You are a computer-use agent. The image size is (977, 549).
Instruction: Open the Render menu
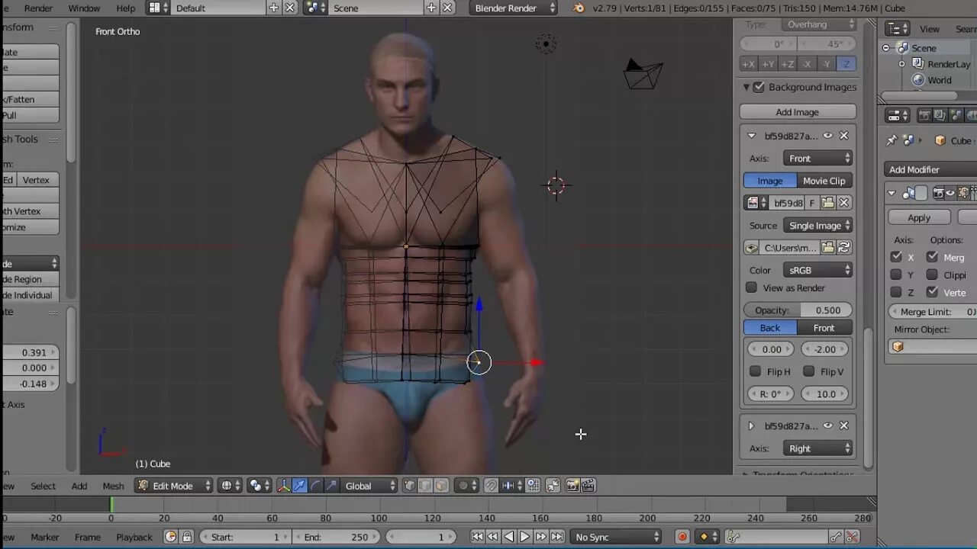point(38,8)
